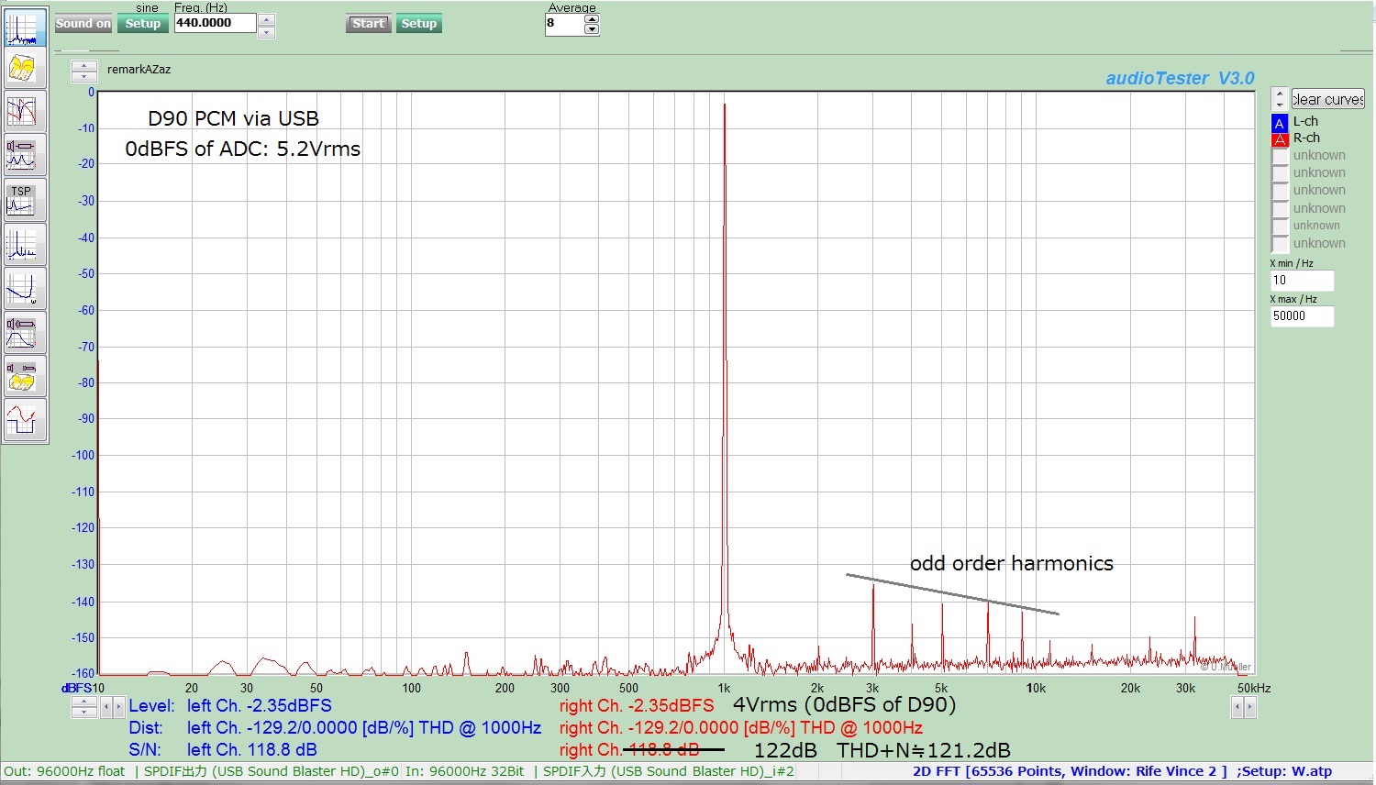Click the left Ch. -2.35dBFS level readout
Viewport: 1376px width, 785px height.
260,705
